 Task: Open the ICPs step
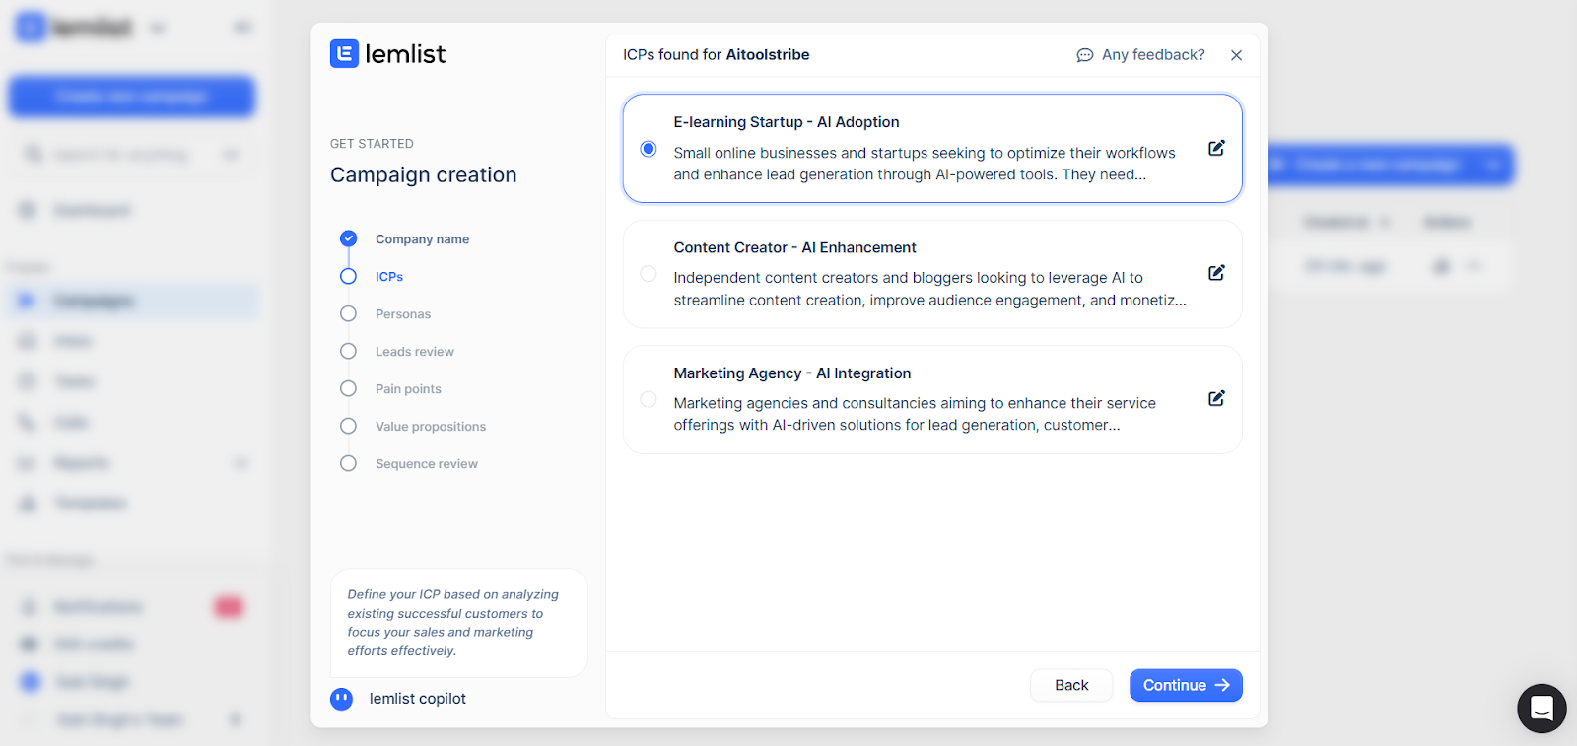389,277
